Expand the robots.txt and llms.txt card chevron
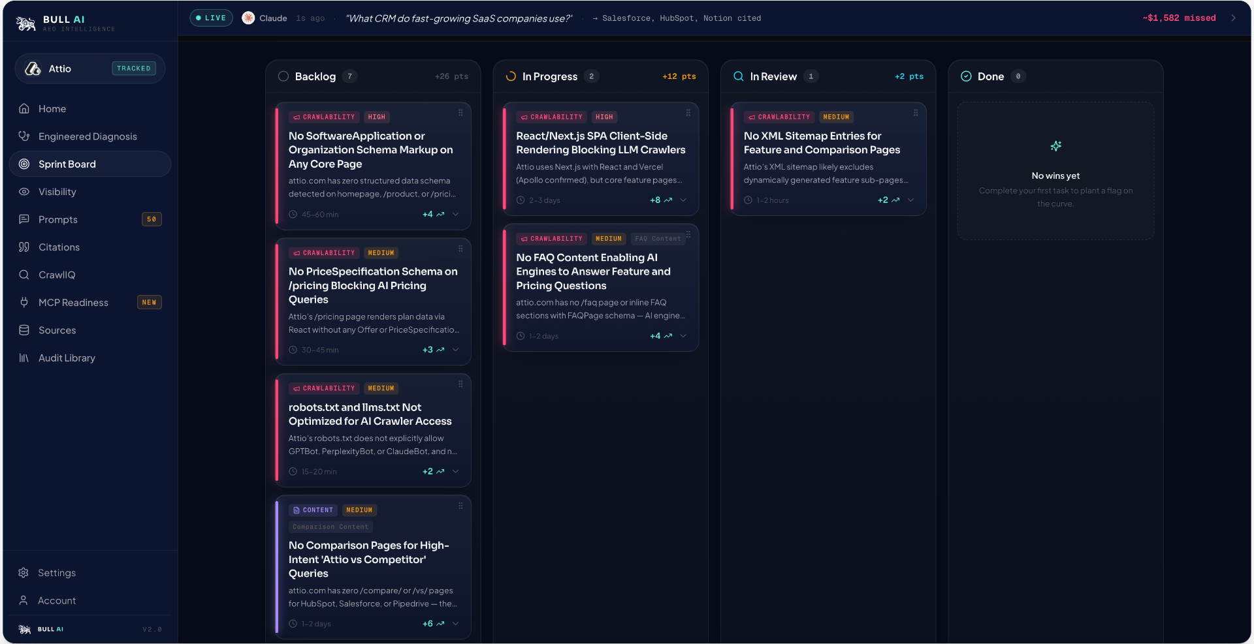 coord(456,471)
